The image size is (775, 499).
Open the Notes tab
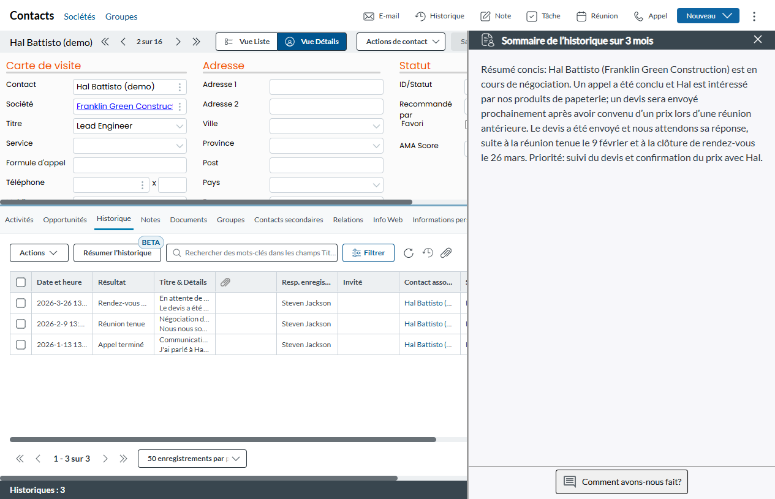[150, 220]
